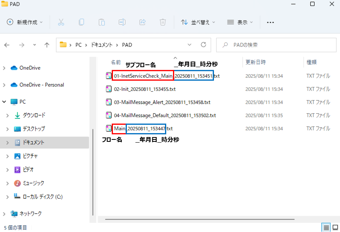
Task: Select 02-Init_20250811_153455.txt file
Action: click(x=145, y=89)
